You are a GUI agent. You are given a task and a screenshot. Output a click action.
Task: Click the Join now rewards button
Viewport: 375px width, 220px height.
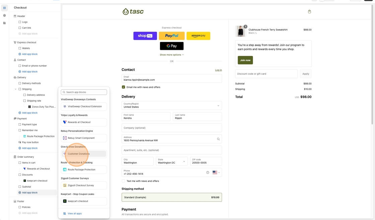point(245,60)
